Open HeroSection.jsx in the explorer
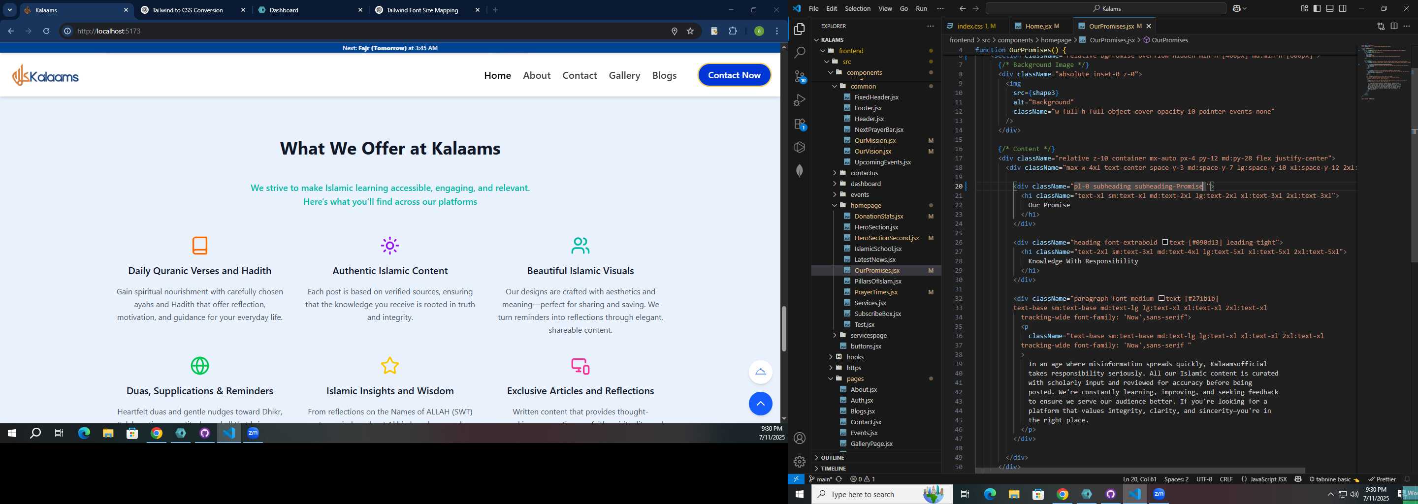 (x=876, y=227)
